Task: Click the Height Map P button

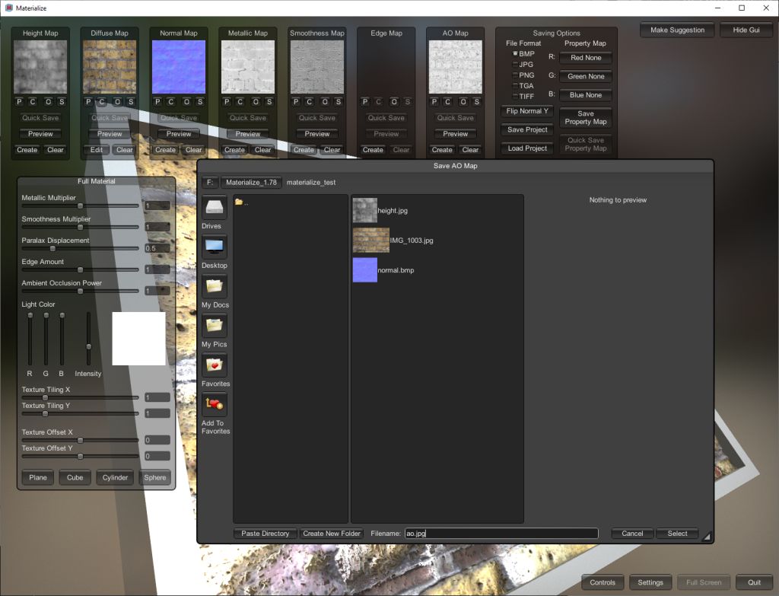Action: pyautogui.click(x=19, y=102)
